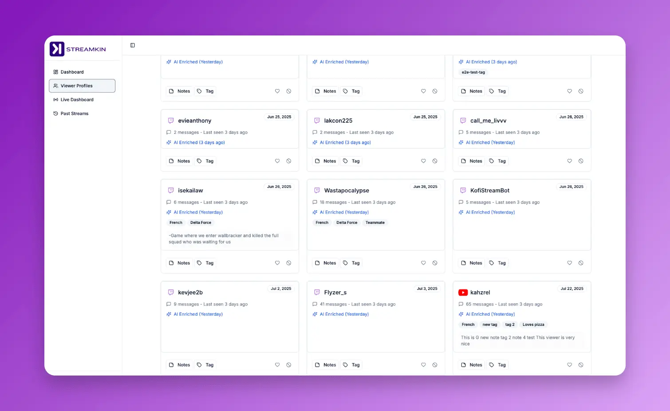
Task: Click the new tag chip on kahzrel
Action: pos(490,325)
